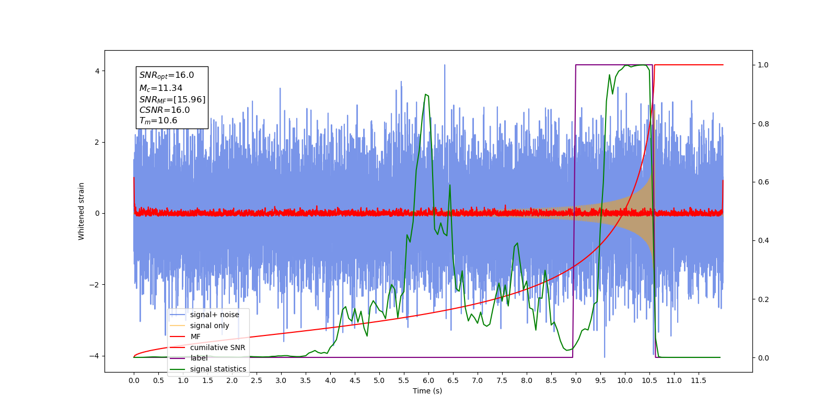Click the x-axis tick label 10.5
This screenshot has width=836, height=418.
[x=649, y=380]
